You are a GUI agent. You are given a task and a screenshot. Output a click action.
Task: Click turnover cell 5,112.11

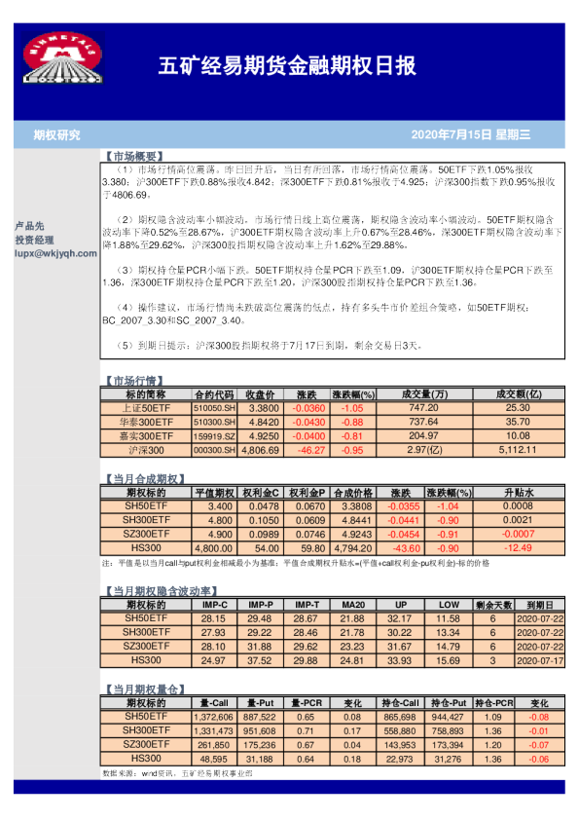click(x=518, y=450)
